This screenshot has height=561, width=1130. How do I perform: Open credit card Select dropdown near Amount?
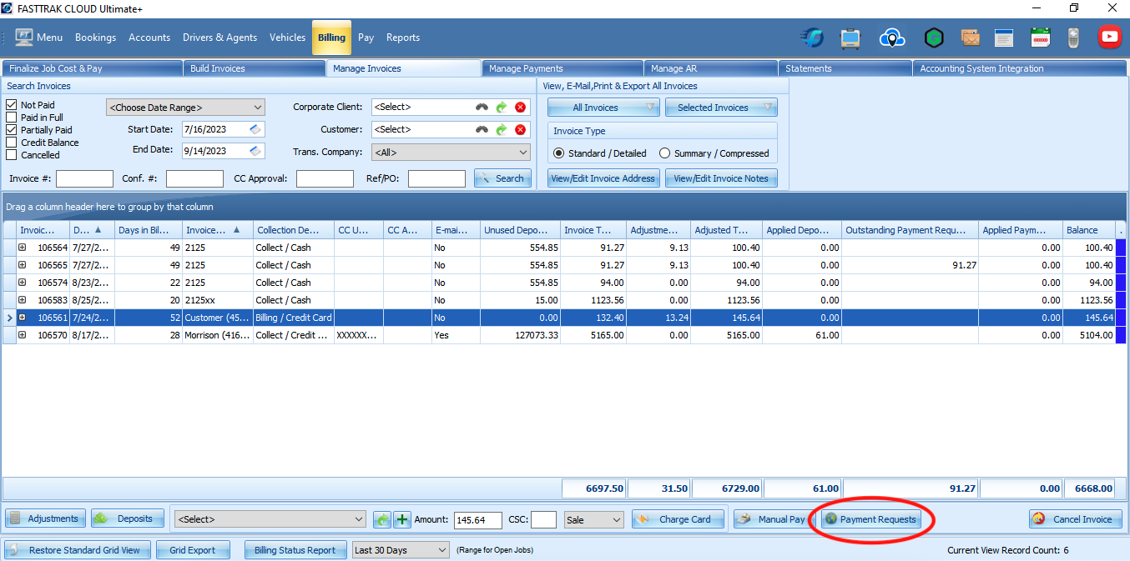270,519
